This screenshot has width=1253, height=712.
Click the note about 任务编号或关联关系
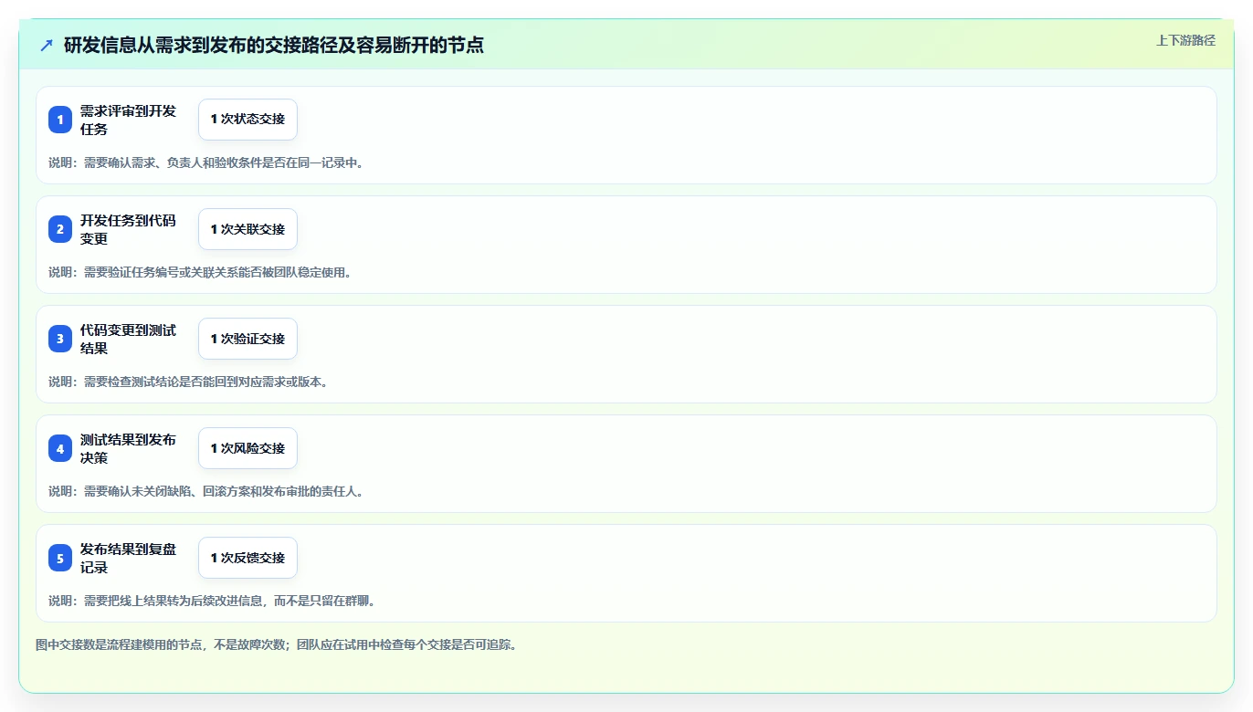tap(200, 272)
